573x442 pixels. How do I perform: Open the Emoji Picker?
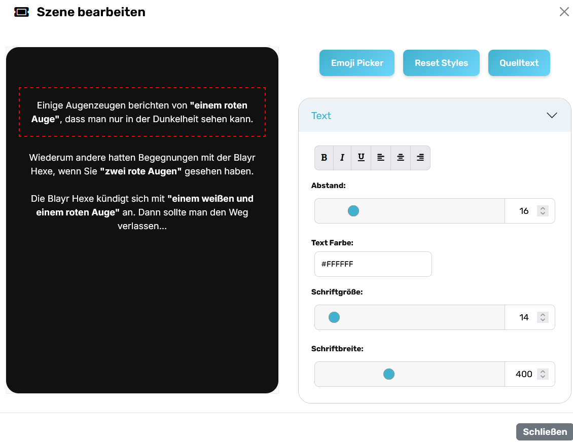coord(357,63)
